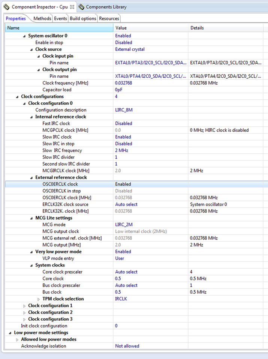
Task: Collapse the Clock input pin group
Action: [x=39, y=56]
